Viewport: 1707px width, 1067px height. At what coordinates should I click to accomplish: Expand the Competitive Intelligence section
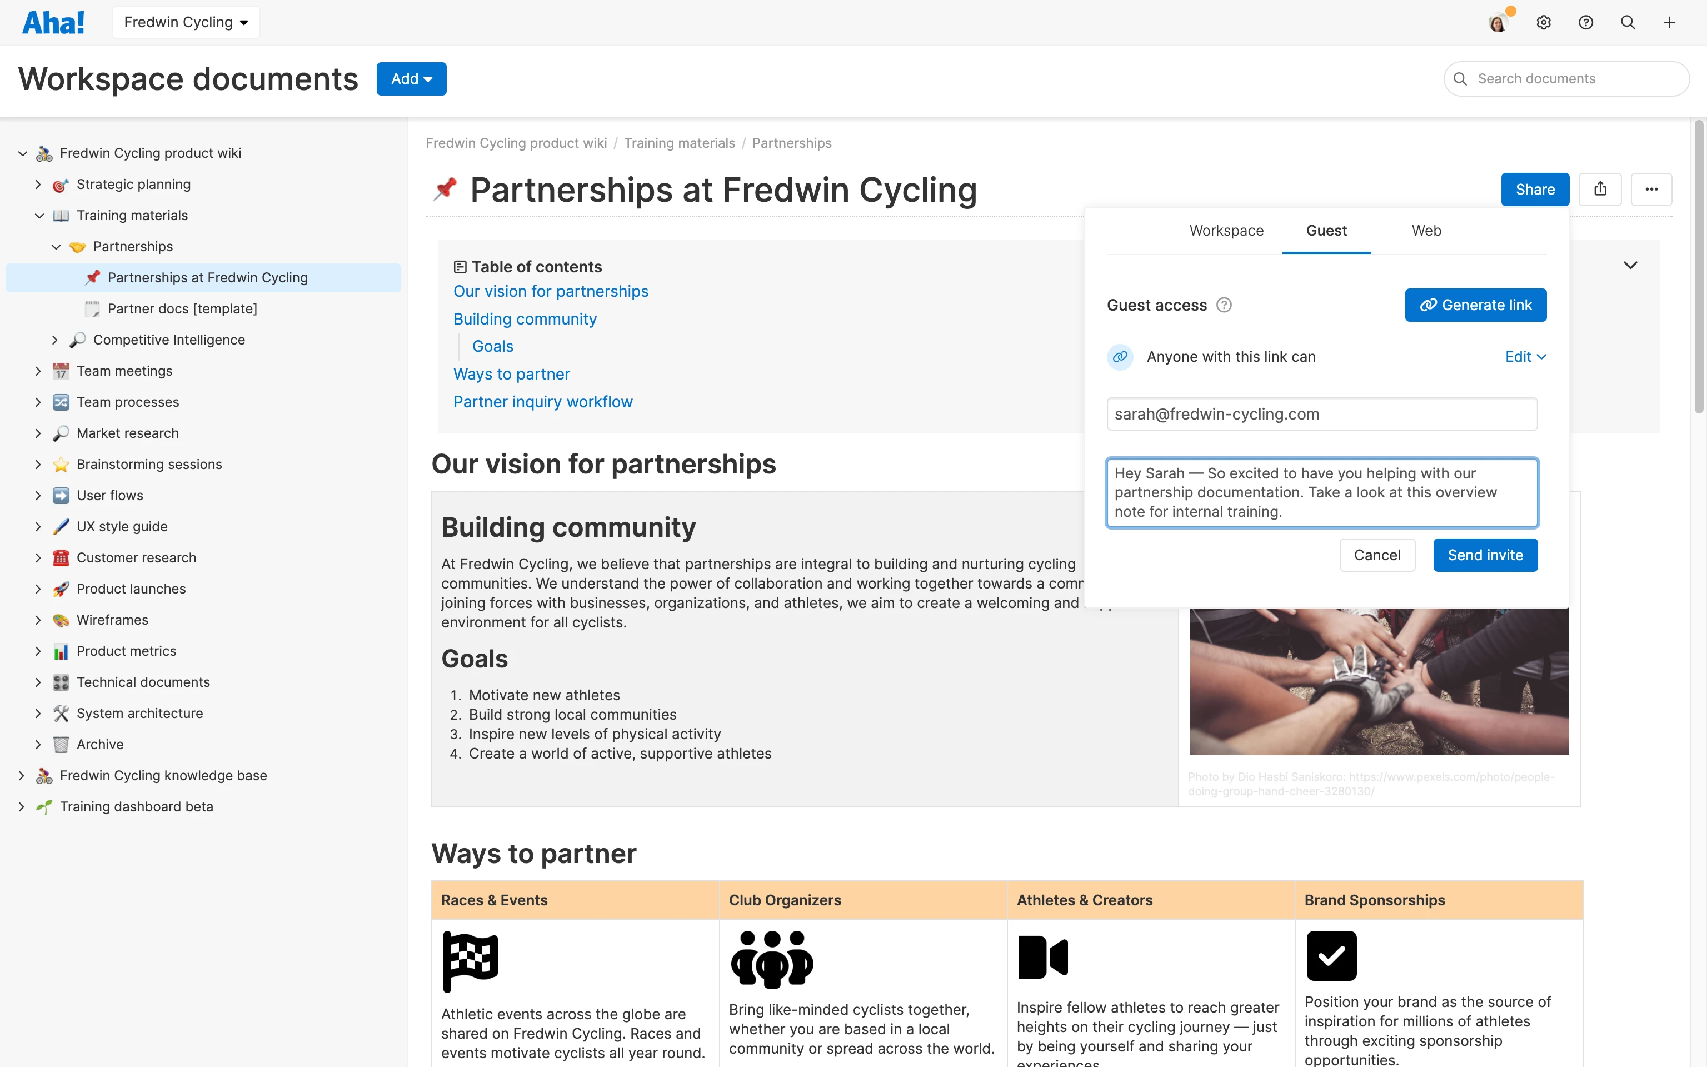[56, 340]
